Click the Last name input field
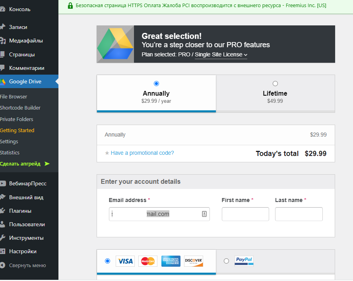The height and width of the screenshot is (281, 353). 299,214
